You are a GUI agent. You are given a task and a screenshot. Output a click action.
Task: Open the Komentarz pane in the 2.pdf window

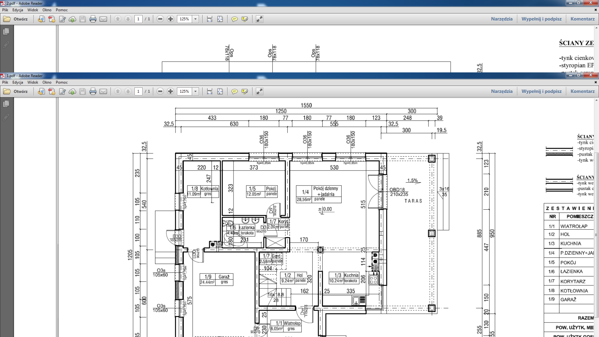(582, 19)
